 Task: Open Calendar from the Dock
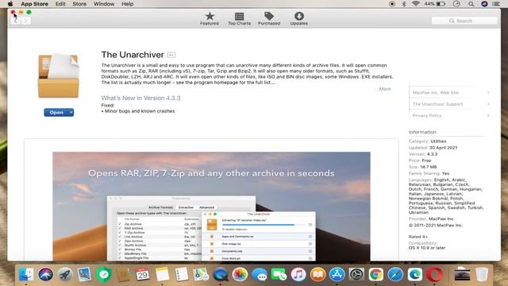coord(143,274)
